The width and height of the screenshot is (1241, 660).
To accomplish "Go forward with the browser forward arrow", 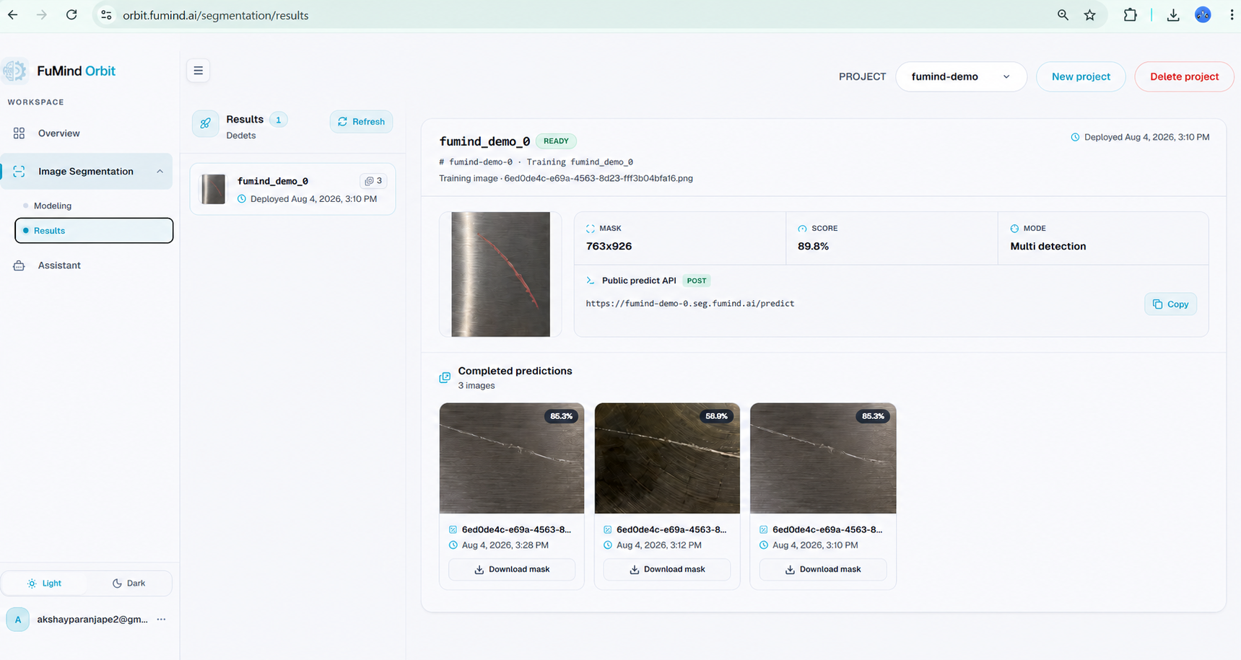I will tap(42, 14).
